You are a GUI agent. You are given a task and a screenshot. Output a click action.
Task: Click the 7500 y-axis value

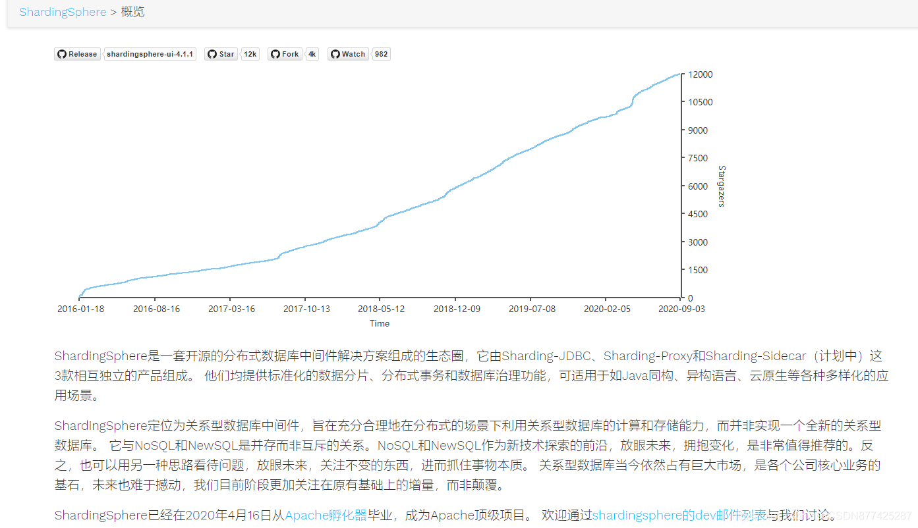pyautogui.click(x=699, y=158)
